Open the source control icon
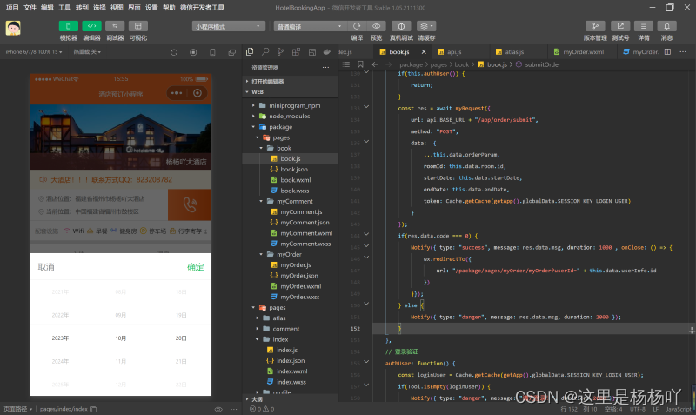 coord(280,52)
